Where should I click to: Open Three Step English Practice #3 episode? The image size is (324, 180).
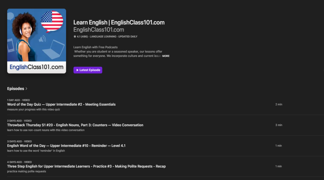[86, 166]
